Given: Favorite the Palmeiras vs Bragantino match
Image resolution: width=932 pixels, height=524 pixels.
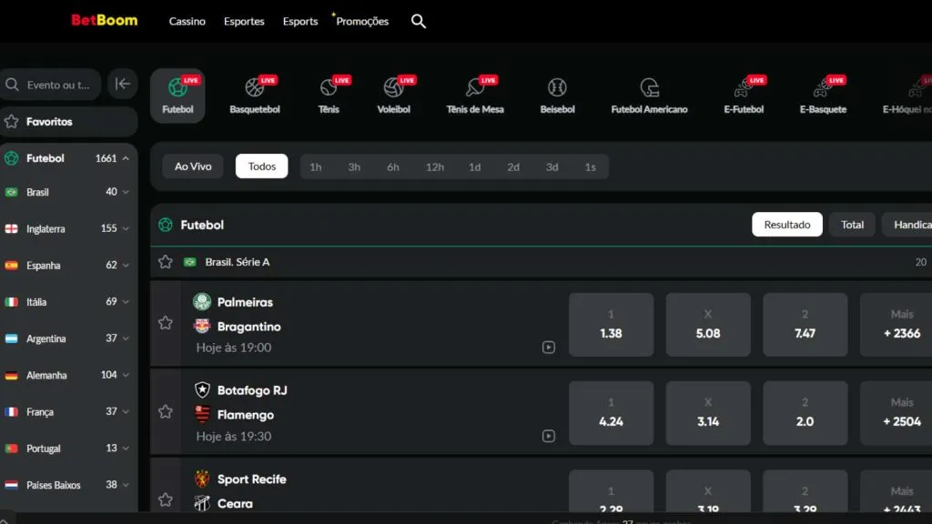Looking at the screenshot, I should coord(166,322).
